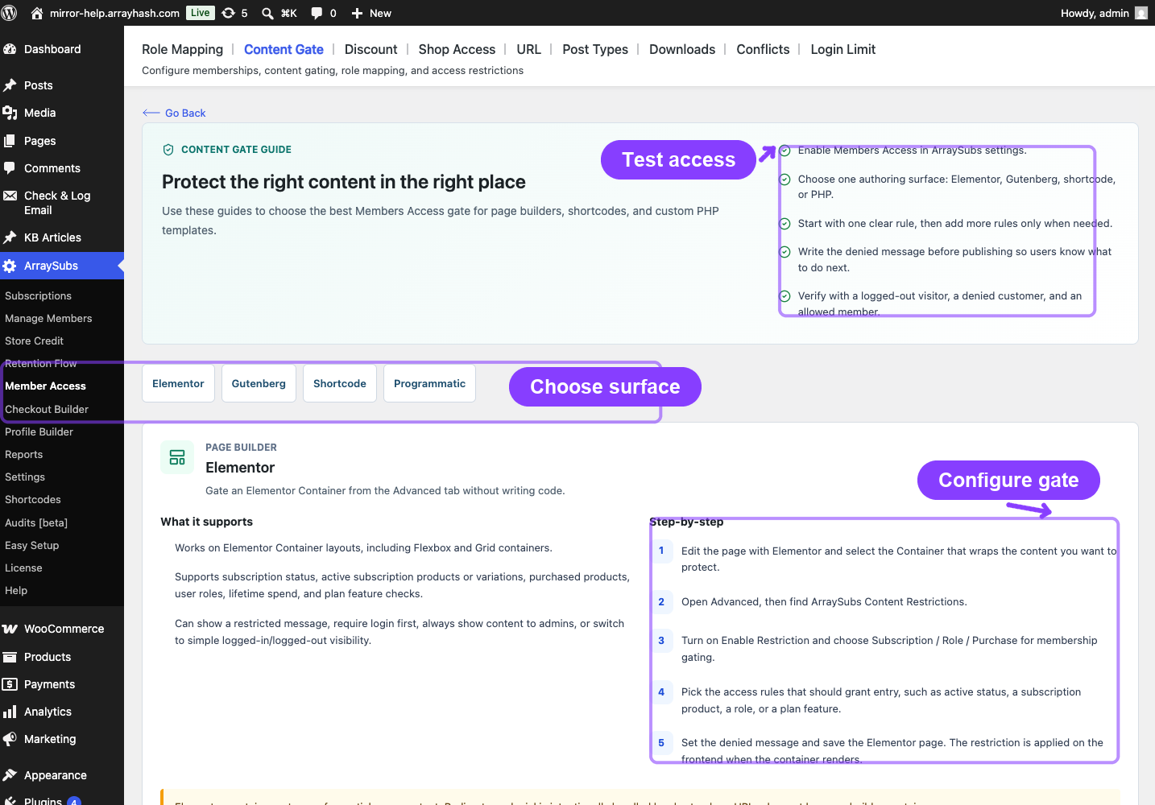
Task: Go to the URL tab
Action: coord(528,49)
